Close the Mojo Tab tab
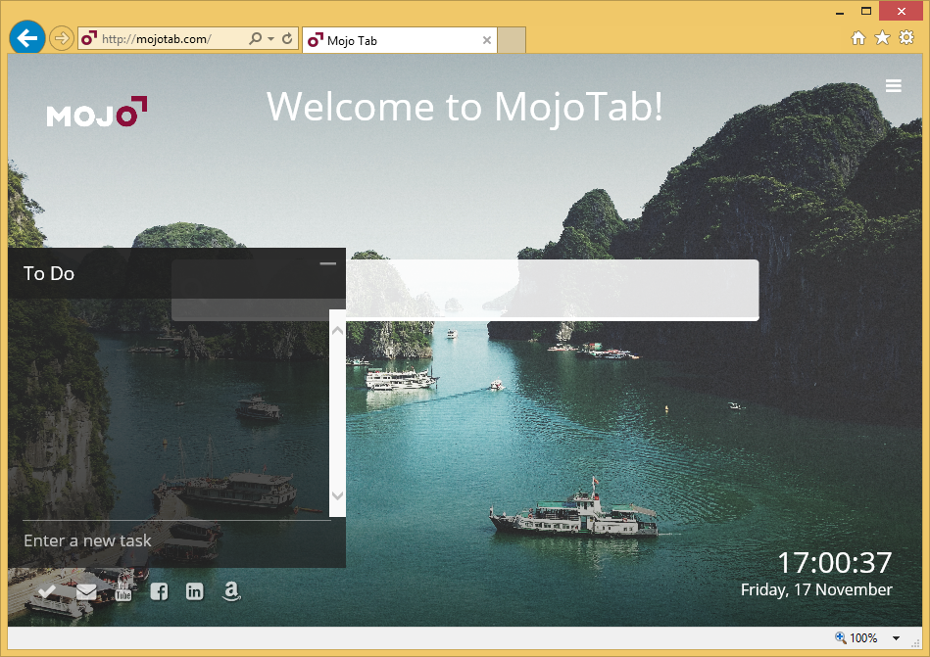 tap(487, 40)
